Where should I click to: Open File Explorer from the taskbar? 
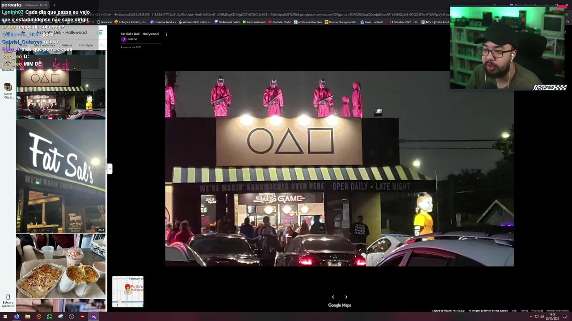coord(28,317)
